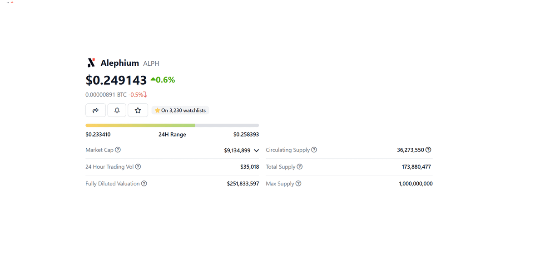The width and height of the screenshot is (545, 253).
Task: Click the Alephium coin name heading
Action: click(120, 63)
